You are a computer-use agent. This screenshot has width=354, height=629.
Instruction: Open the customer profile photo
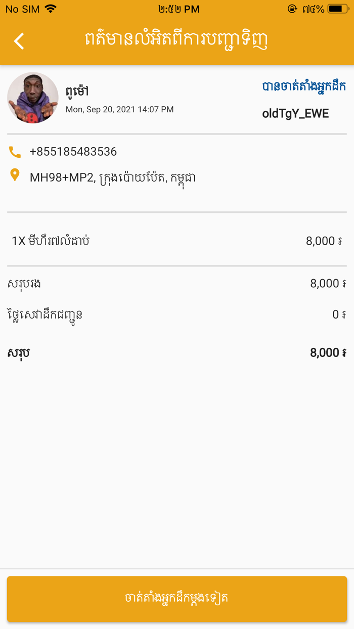[x=32, y=98]
